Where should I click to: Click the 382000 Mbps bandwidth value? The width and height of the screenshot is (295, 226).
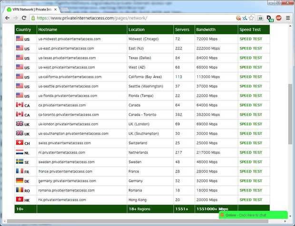[208, 114]
